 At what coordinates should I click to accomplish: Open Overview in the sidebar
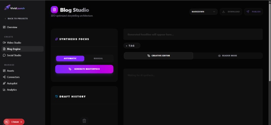[23, 27]
